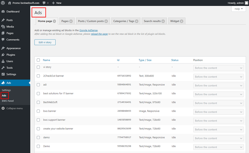Screen dimensions: 249x153
Task: Click the Edit vi story button
Action: 45,42
